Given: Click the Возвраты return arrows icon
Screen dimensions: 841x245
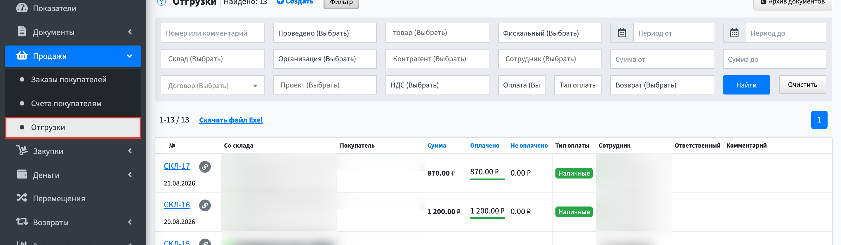Looking at the screenshot, I should point(22,222).
